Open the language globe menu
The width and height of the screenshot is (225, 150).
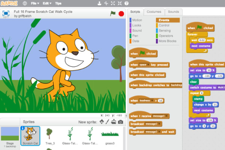25,3
